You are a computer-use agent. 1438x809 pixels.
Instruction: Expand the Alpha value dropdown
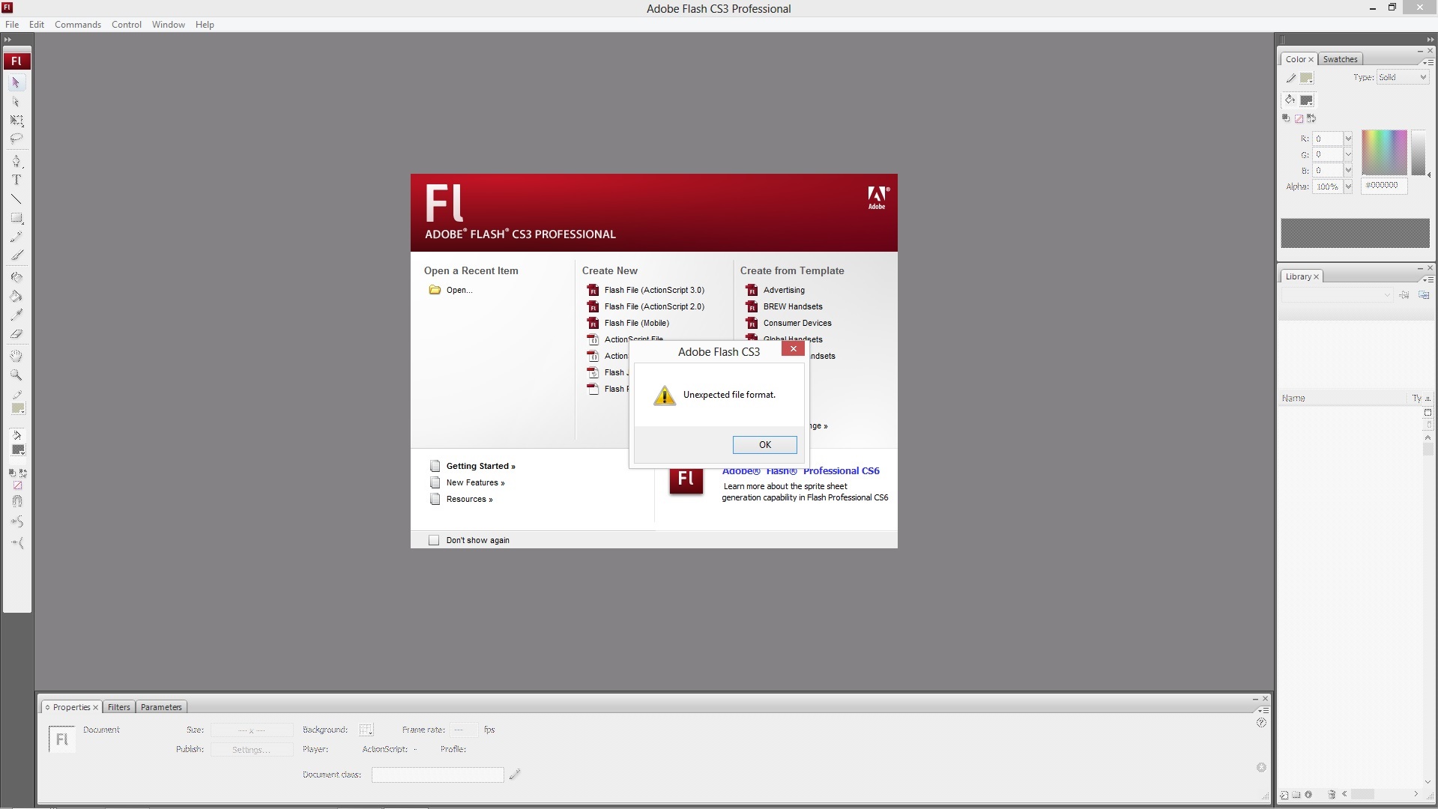1348,187
